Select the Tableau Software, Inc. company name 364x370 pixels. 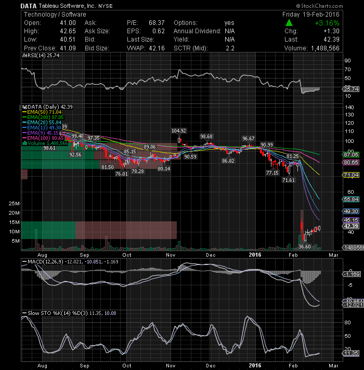[x=67, y=6]
